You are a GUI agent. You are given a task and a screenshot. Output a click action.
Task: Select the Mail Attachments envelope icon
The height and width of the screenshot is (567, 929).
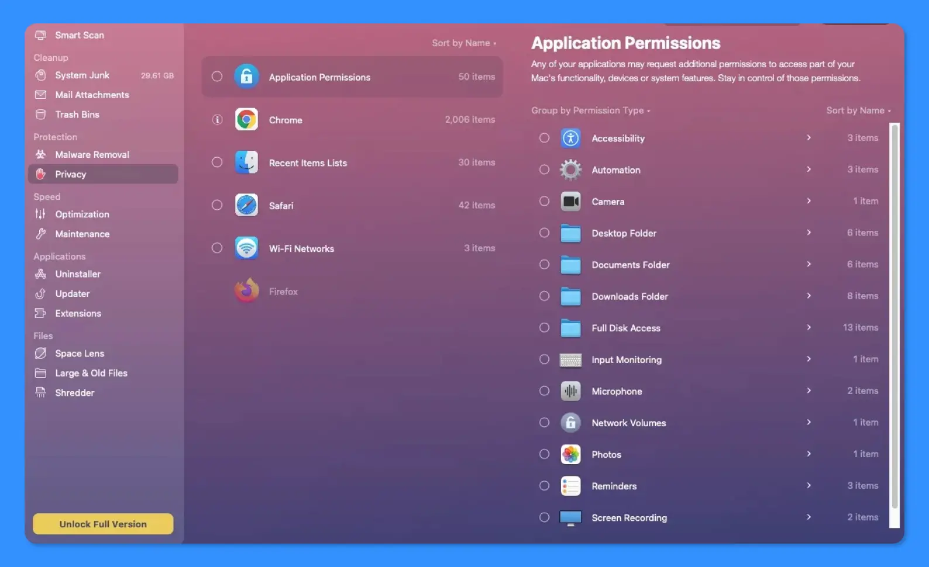tap(40, 95)
